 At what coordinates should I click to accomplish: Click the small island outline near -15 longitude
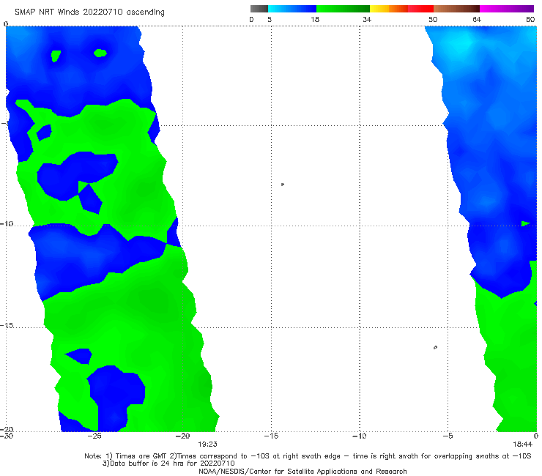coord(283,185)
